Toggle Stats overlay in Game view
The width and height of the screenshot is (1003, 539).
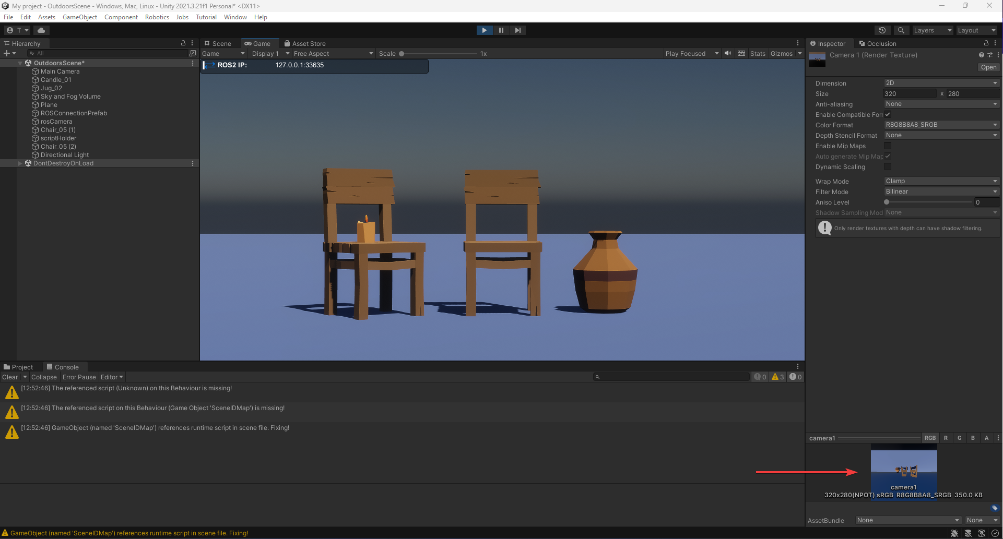coord(758,53)
